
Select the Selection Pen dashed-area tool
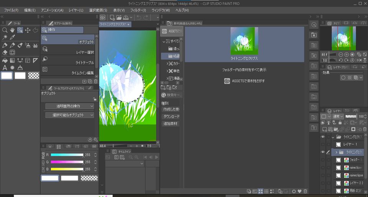[x=35, y=30]
